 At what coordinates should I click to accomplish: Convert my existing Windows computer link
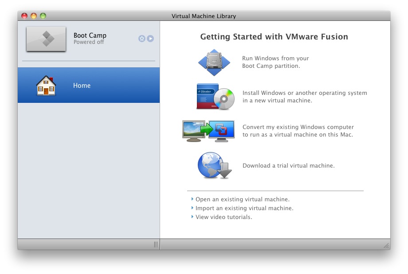(x=298, y=131)
